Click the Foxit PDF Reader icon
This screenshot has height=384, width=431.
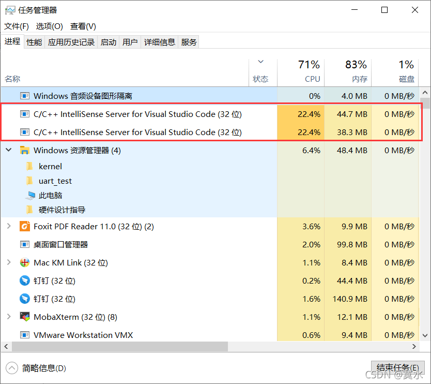(x=25, y=226)
